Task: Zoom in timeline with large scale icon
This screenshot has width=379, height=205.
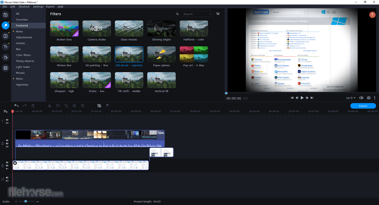Action: (37, 201)
